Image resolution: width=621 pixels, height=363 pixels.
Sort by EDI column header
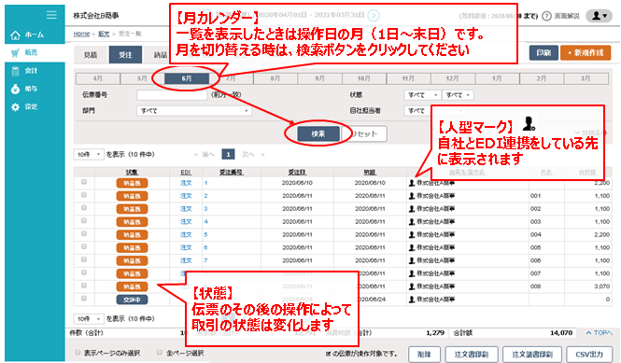(186, 173)
